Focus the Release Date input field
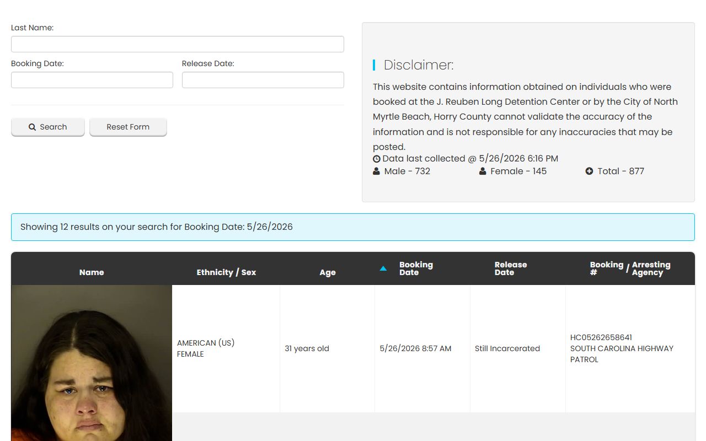Screen dimensions: 706x441 point(263,80)
